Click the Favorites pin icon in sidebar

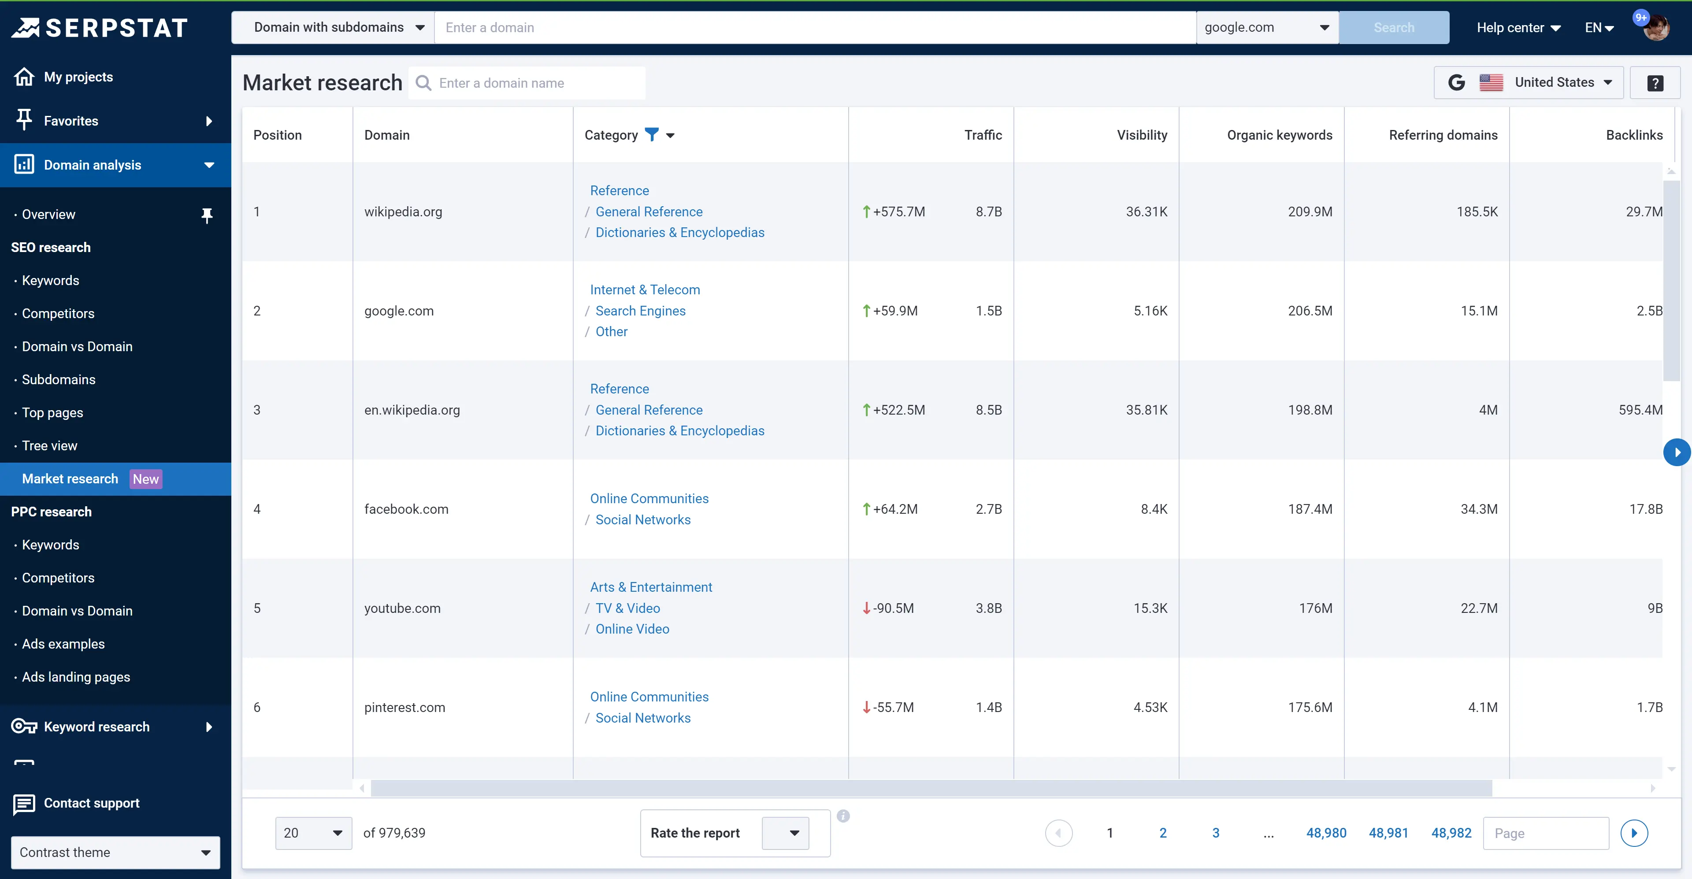click(24, 119)
